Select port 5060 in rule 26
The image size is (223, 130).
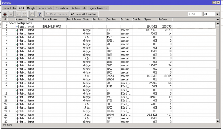tap(110, 118)
